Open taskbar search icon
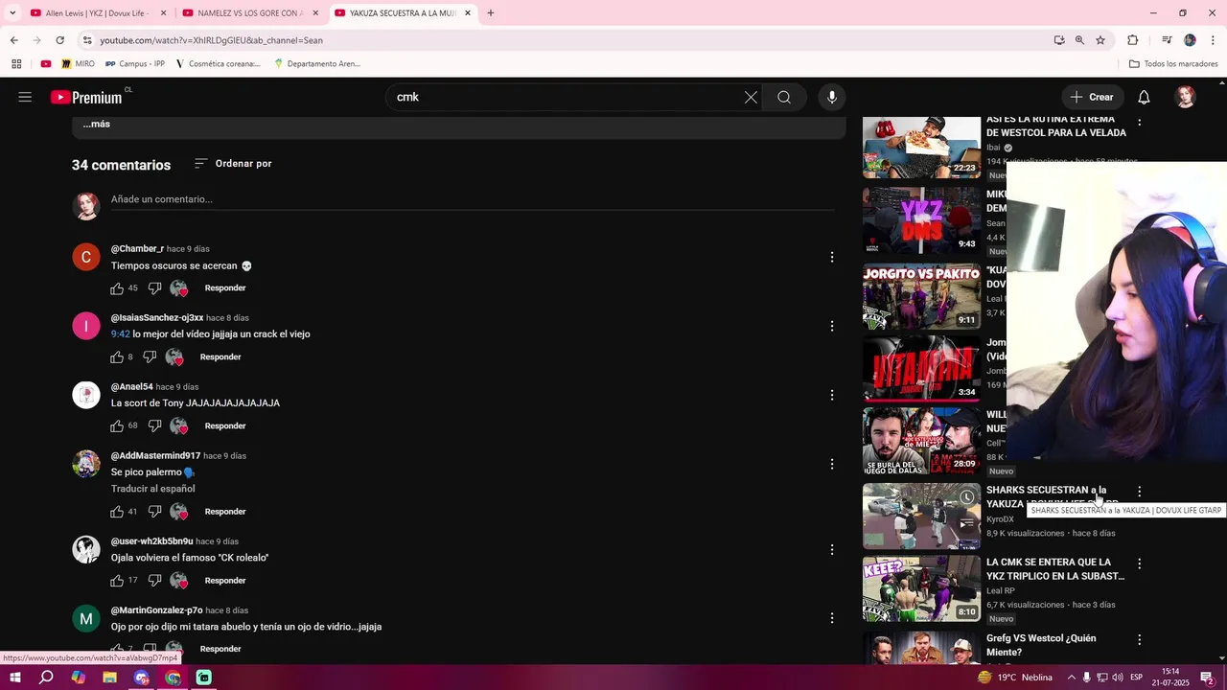The width and height of the screenshot is (1227, 690). tap(46, 678)
